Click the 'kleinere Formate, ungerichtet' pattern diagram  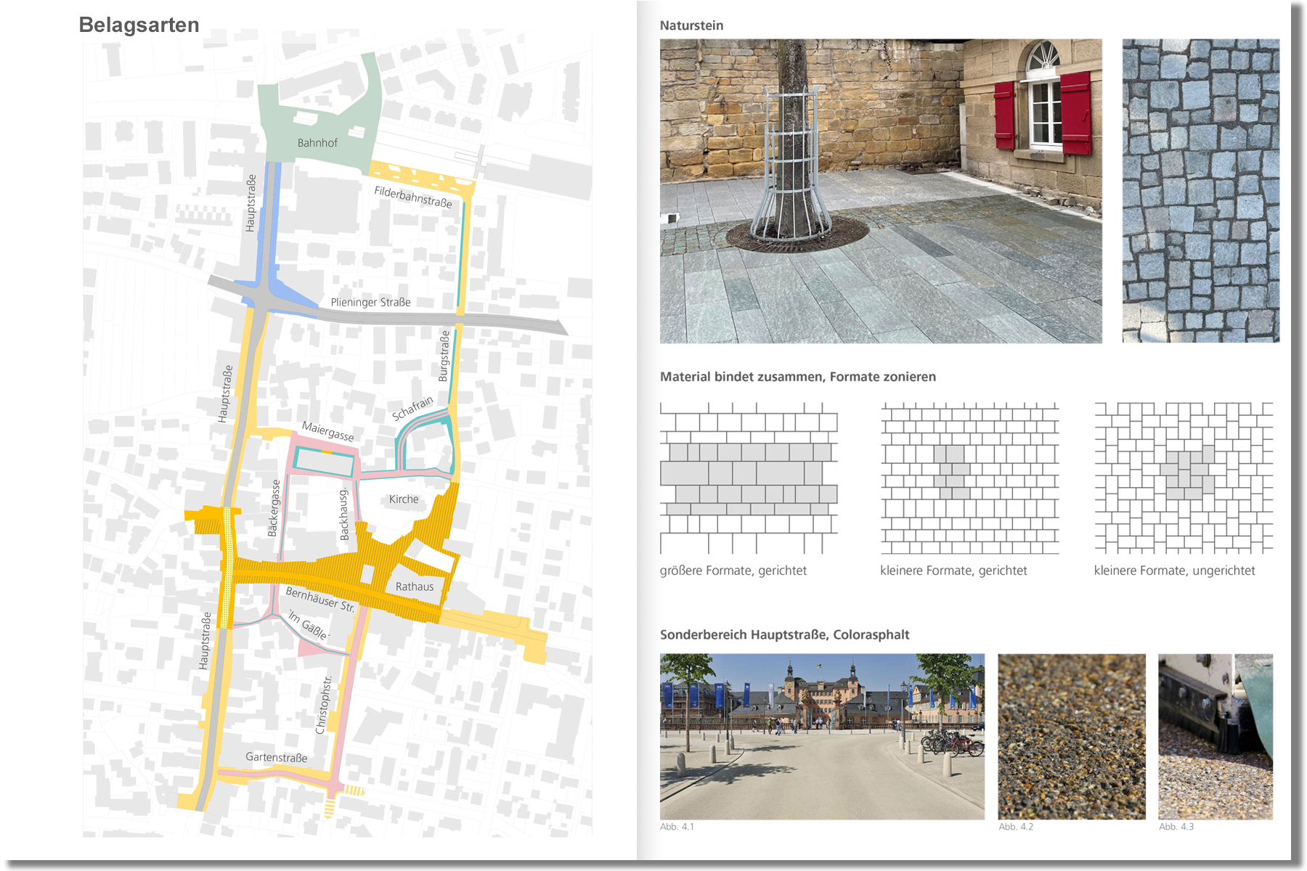tap(1184, 478)
